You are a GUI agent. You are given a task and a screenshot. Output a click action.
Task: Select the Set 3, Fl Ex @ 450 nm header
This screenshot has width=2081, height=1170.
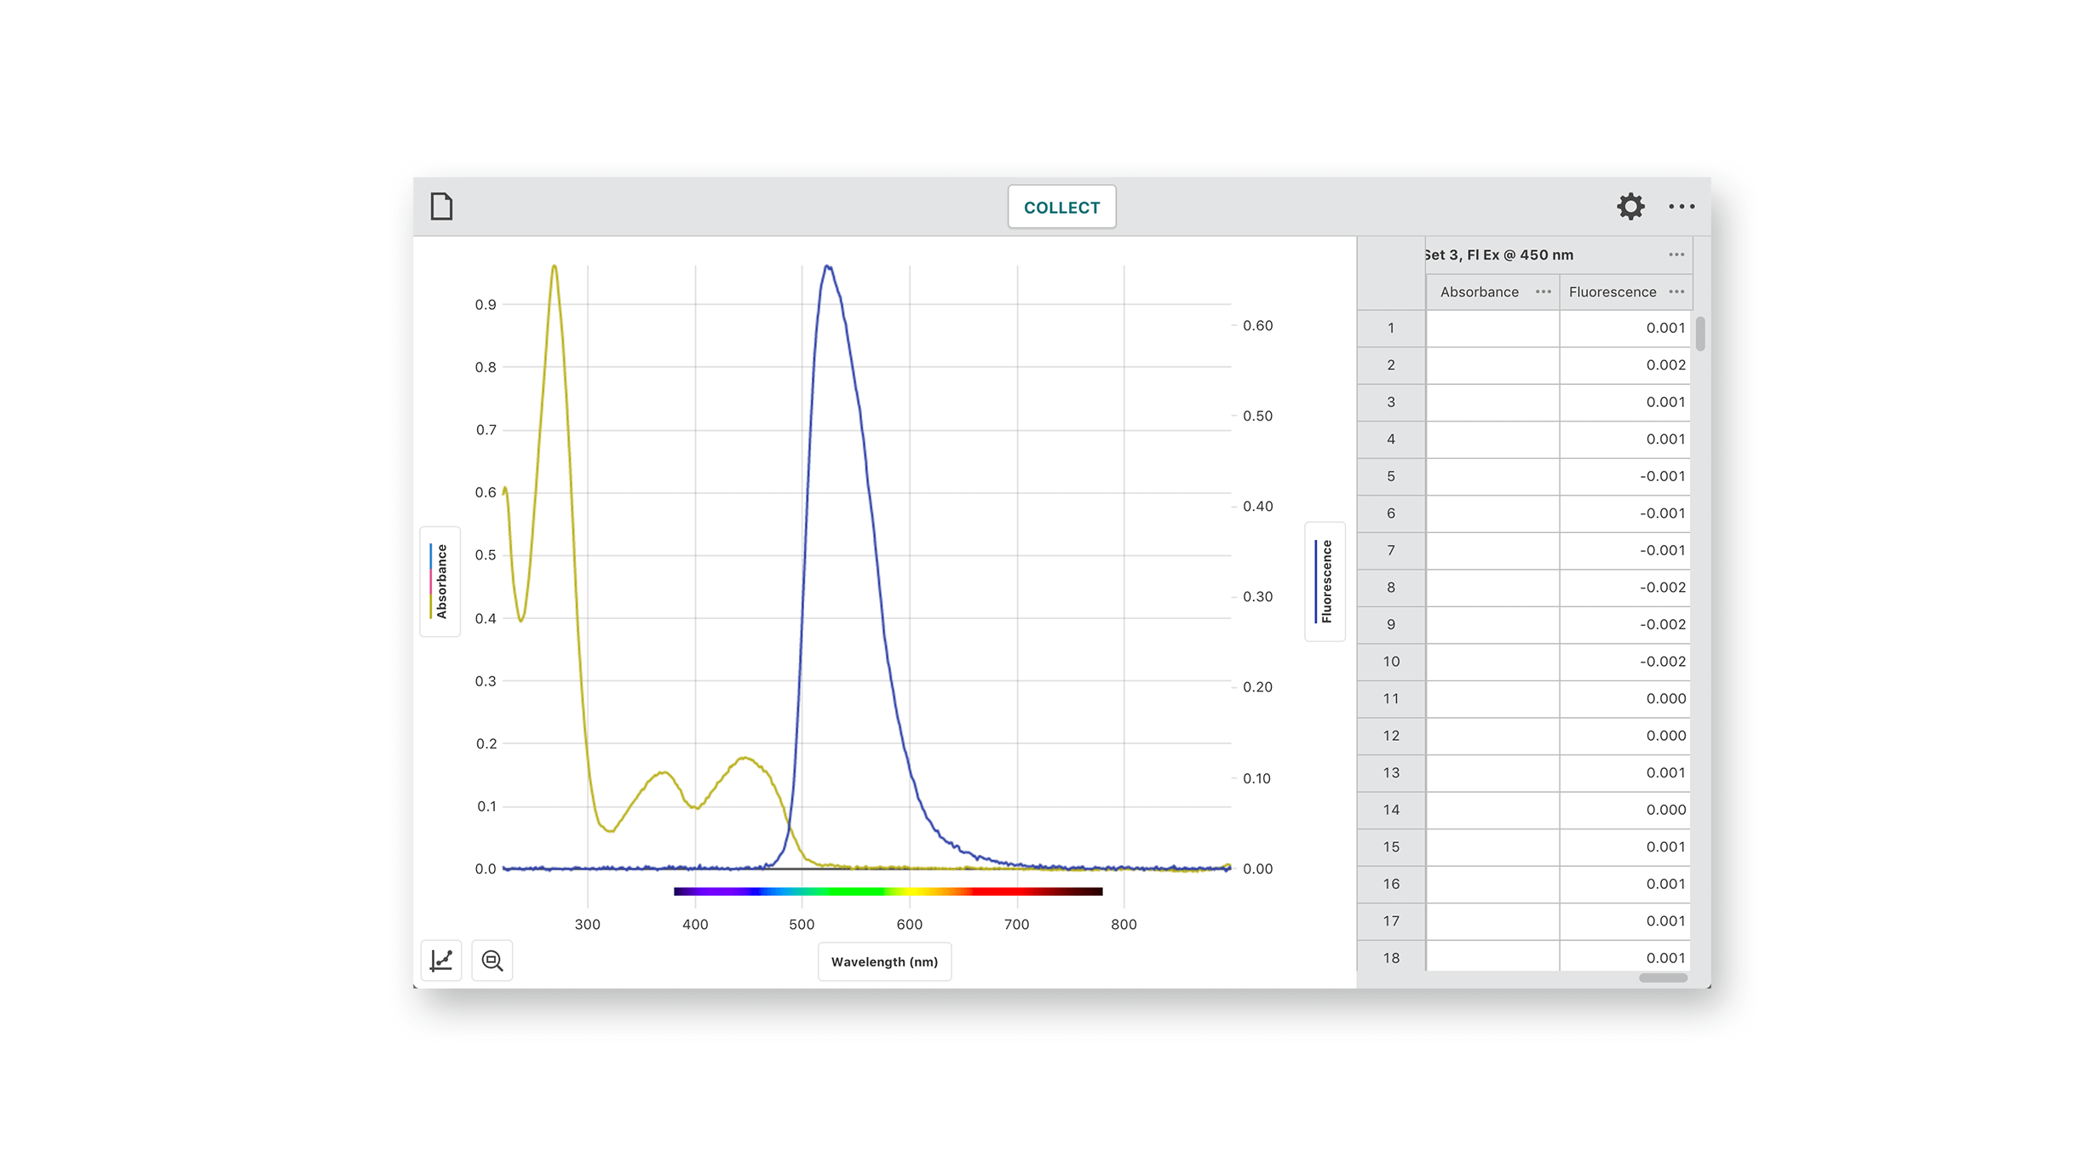point(1499,254)
